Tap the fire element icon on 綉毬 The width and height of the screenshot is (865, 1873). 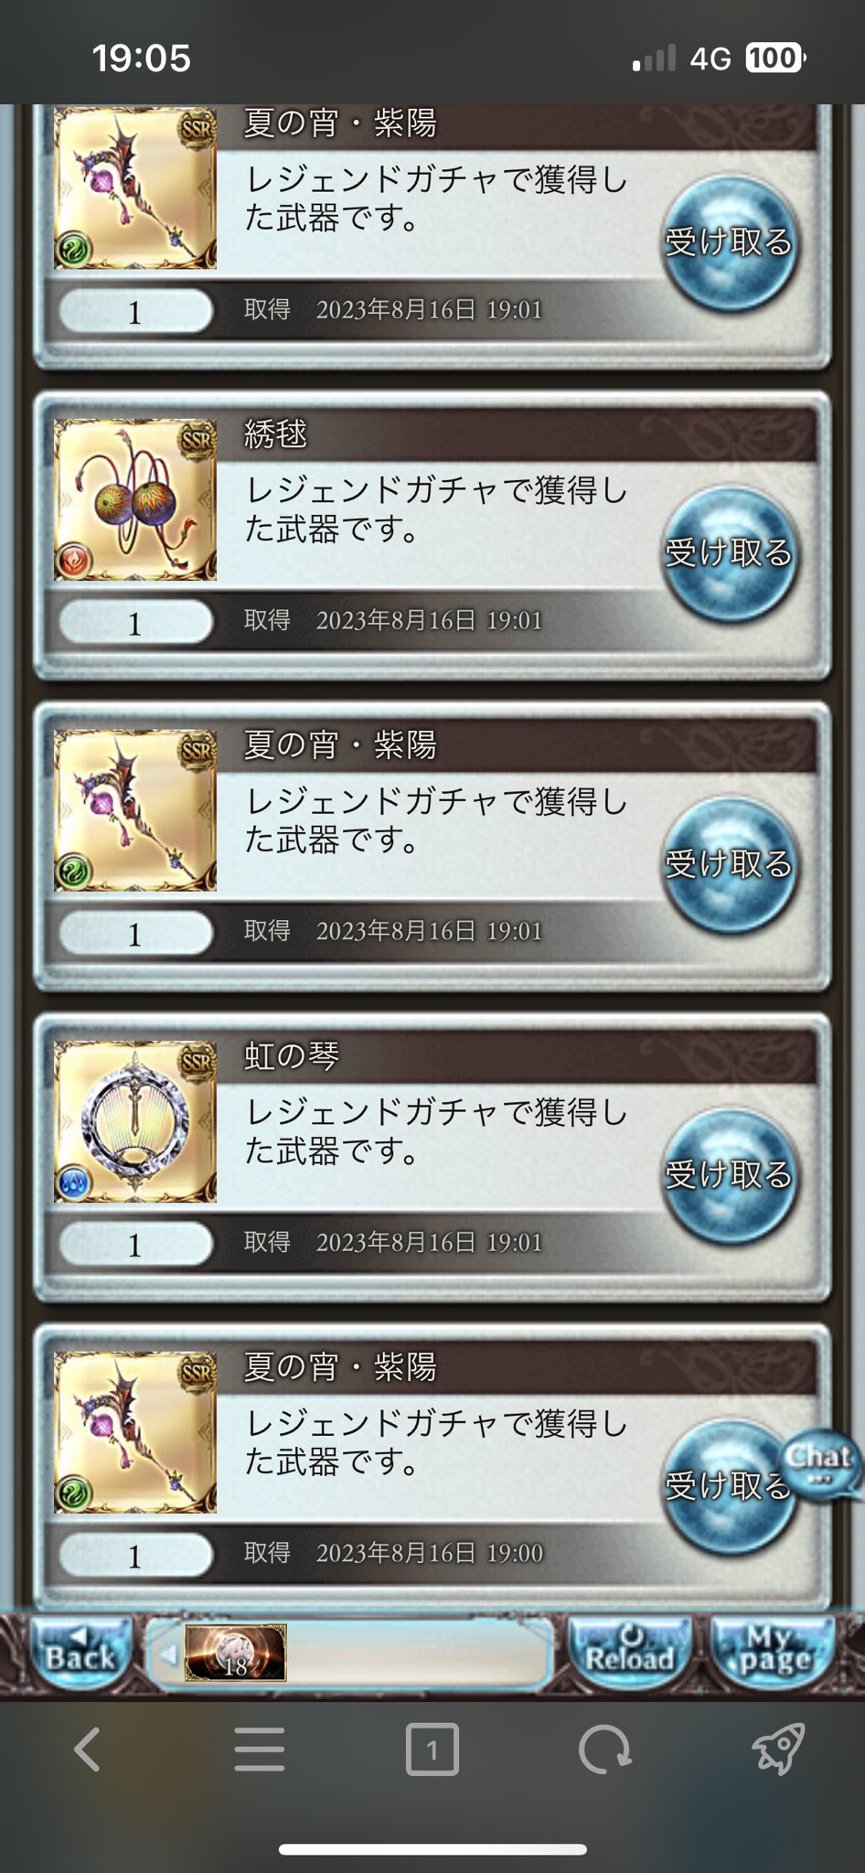(x=73, y=561)
